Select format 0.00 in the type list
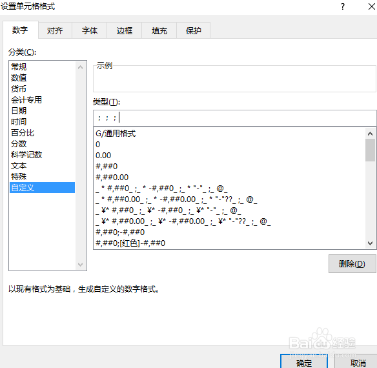The height and width of the screenshot is (368, 377). 230,156
